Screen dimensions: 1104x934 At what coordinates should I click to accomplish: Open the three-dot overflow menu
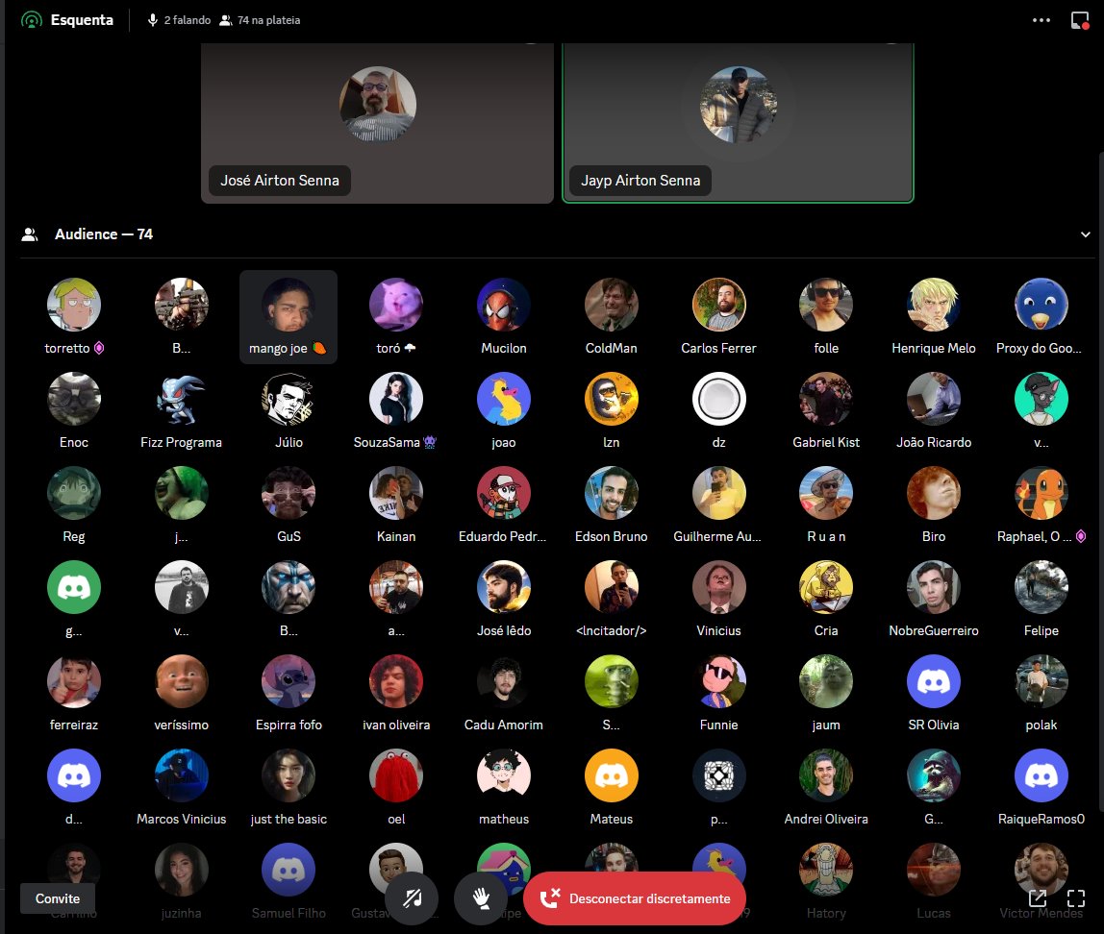1041,19
